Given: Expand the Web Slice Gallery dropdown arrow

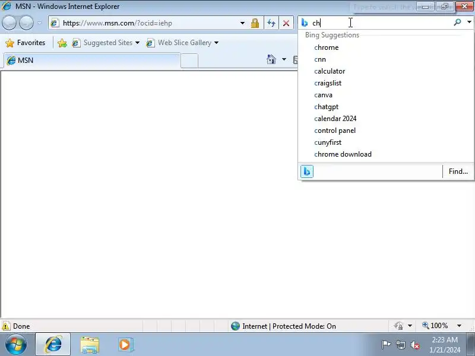Looking at the screenshot, I should coord(216,43).
